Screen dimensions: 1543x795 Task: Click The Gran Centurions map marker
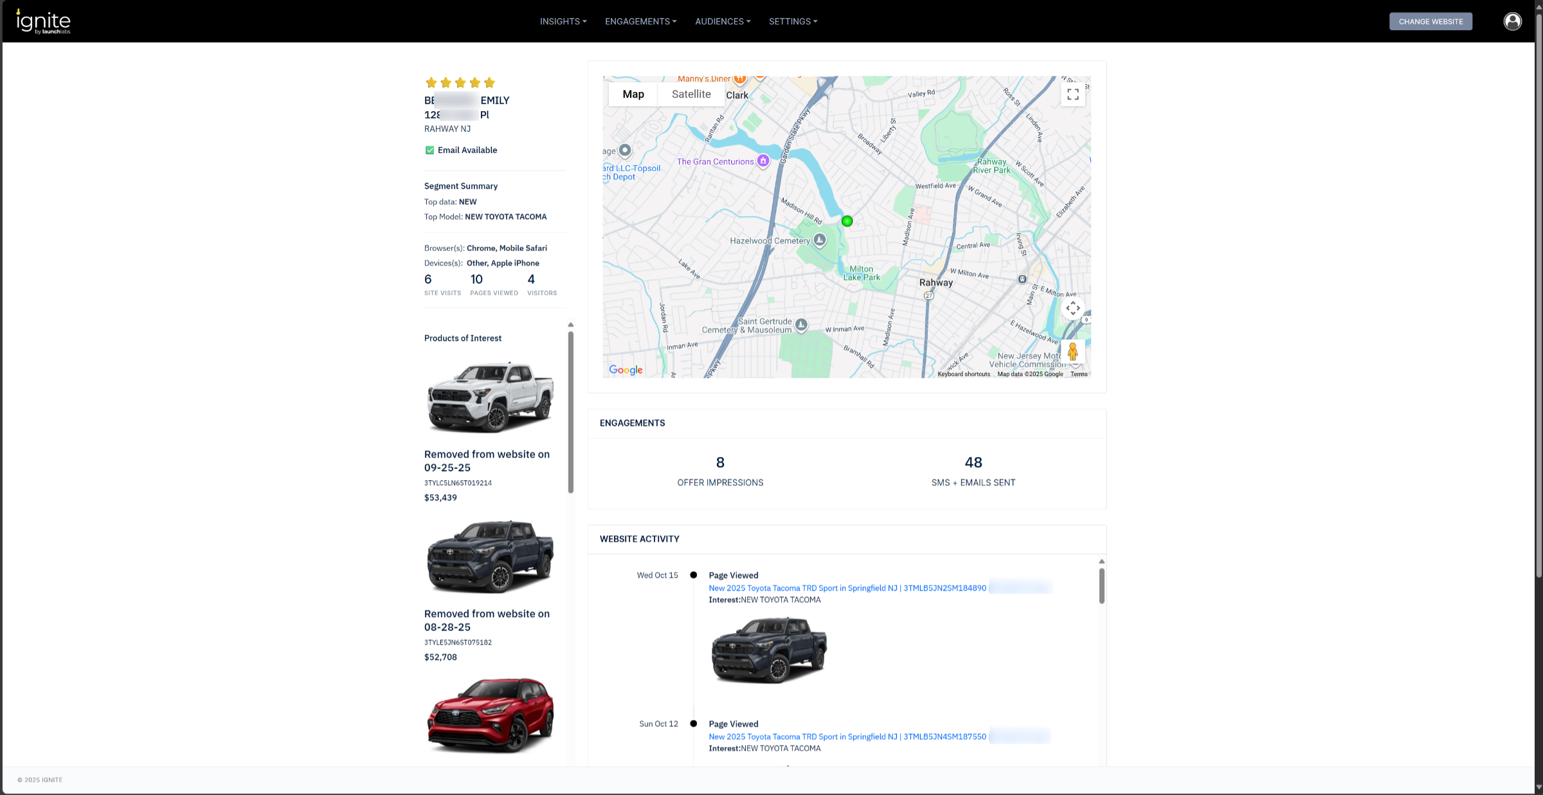tap(763, 161)
